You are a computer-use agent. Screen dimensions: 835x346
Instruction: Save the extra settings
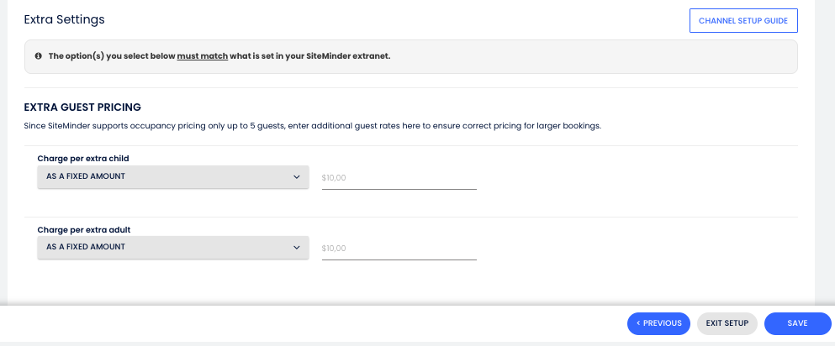click(x=797, y=323)
